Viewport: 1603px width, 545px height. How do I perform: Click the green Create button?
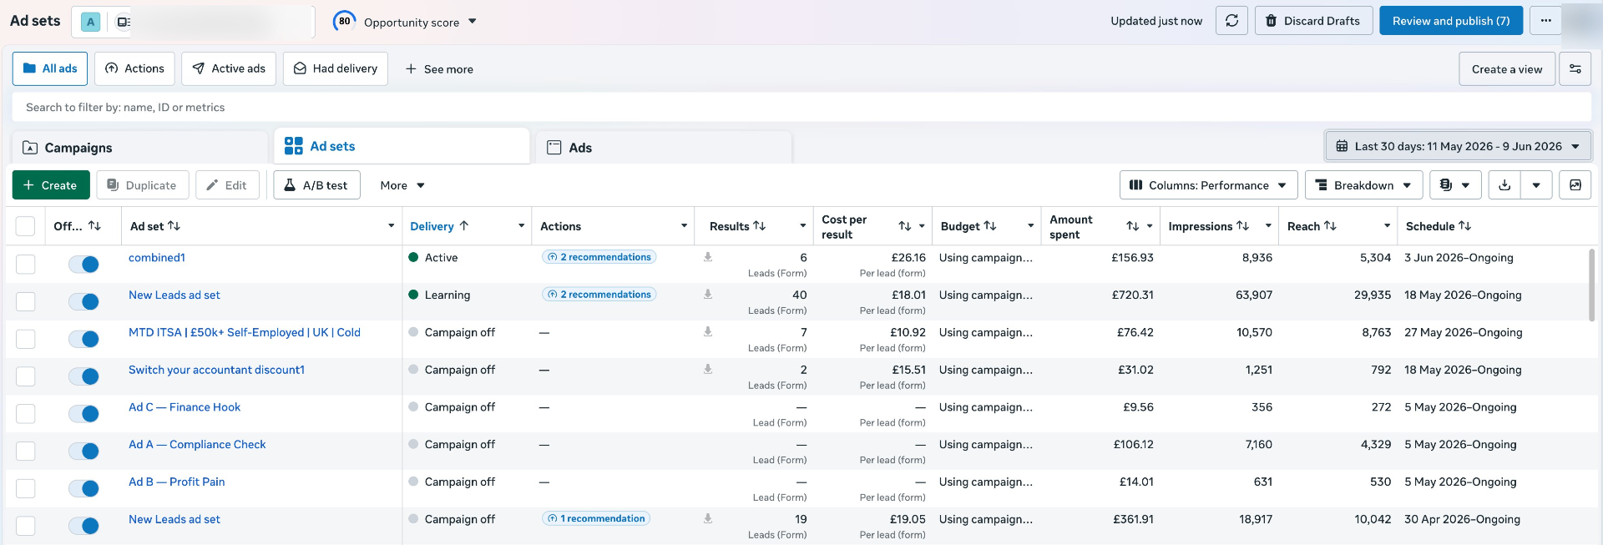point(50,185)
